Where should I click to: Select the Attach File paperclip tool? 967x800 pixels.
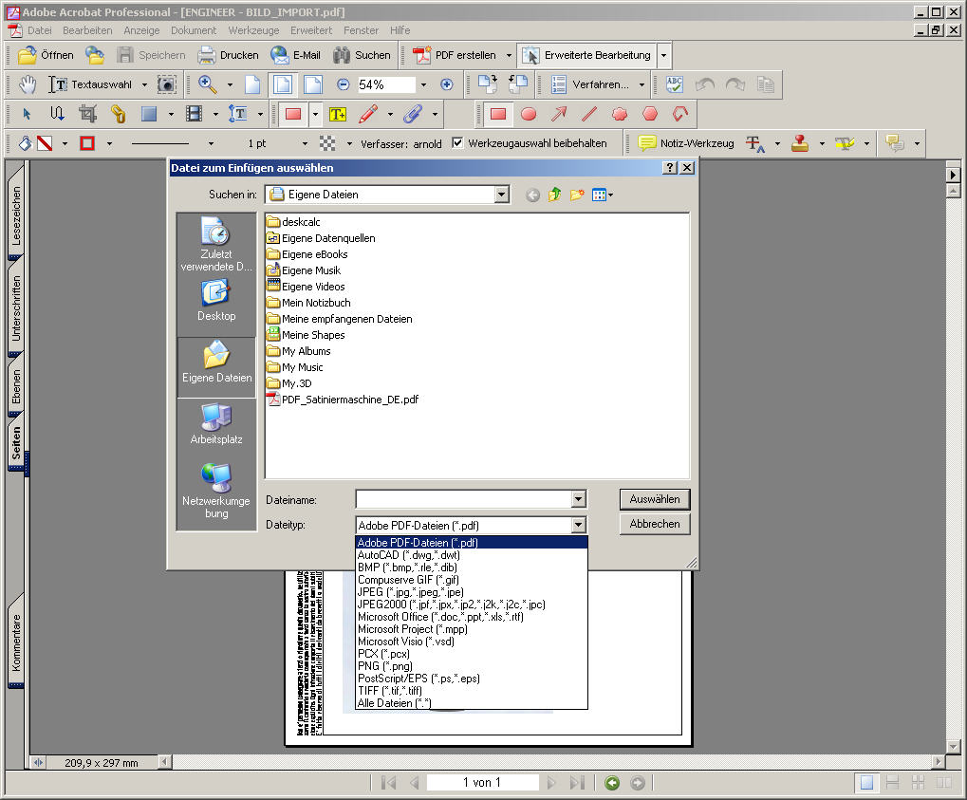pos(413,114)
